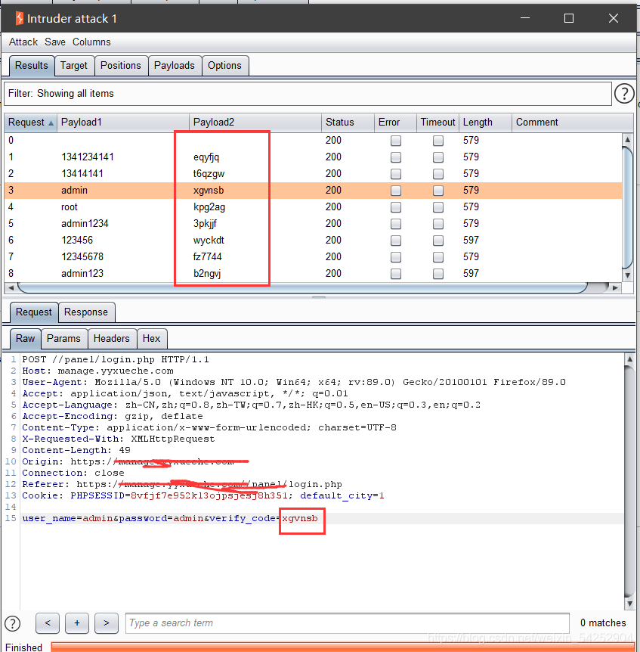
Task: Switch to the Options tab
Action: coord(224,66)
